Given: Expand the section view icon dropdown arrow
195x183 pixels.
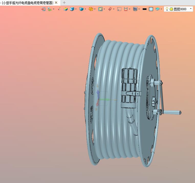Looking at the screenshot, I should coord(104,9).
